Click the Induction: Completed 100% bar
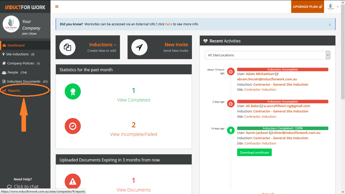The width and height of the screenshot is (345, 194). click(x=283, y=128)
